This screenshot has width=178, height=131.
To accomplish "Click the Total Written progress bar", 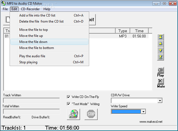I will point(31,111).
